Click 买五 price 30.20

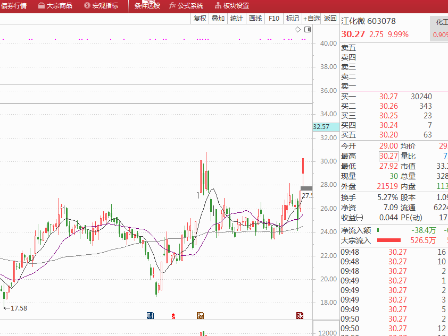click(x=388, y=135)
